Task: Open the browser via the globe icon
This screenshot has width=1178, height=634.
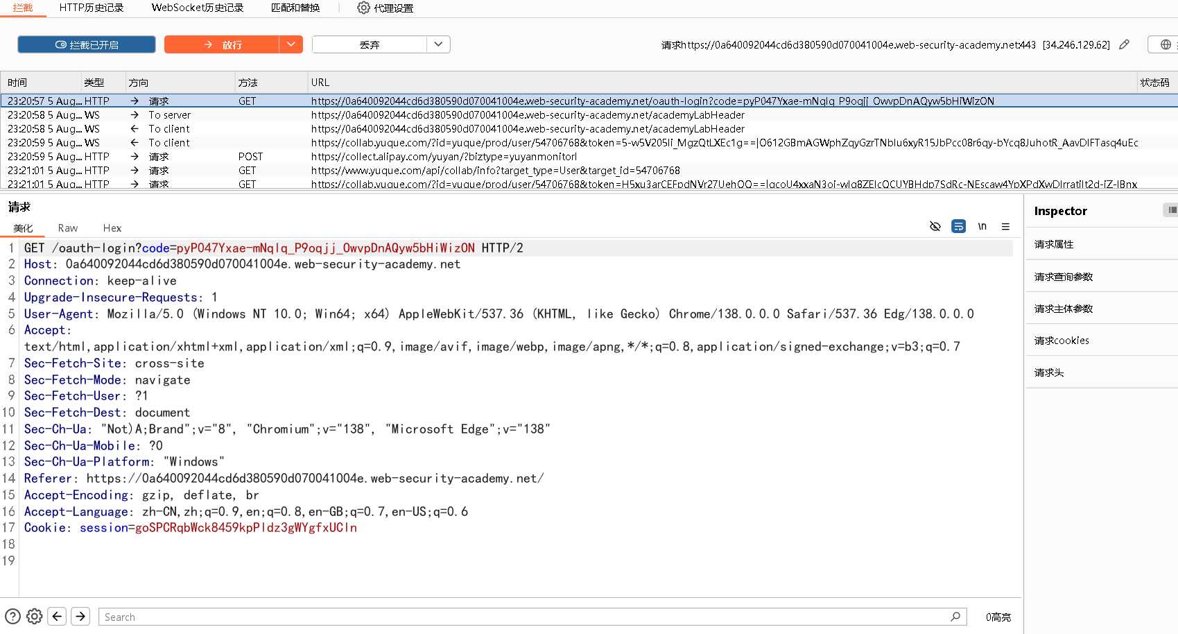Action: click(x=1166, y=44)
